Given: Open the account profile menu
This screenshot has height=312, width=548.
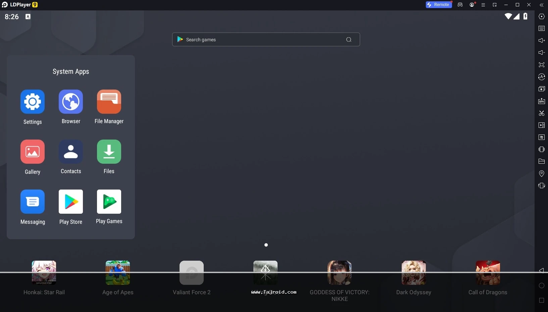Looking at the screenshot, I should (x=472, y=5).
